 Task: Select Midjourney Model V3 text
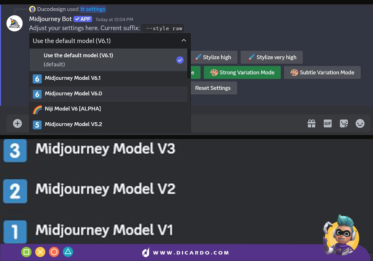click(x=105, y=149)
